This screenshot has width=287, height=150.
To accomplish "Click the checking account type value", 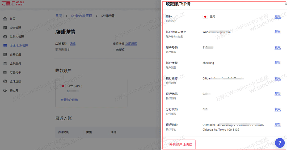I will [x=208, y=63].
